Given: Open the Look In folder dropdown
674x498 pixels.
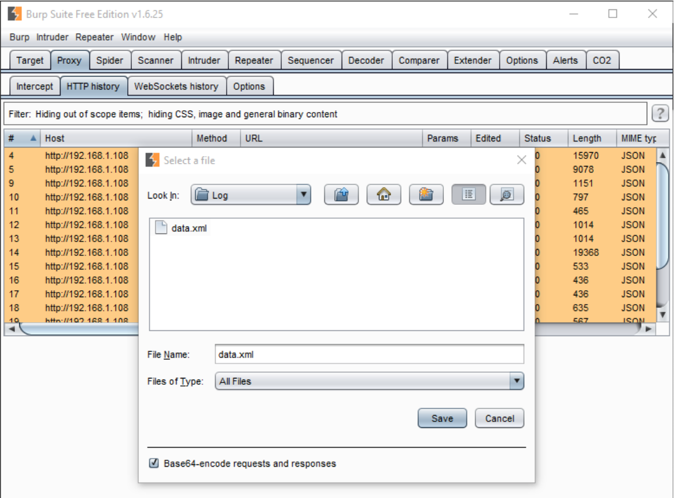Looking at the screenshot, I should [x=303, y=195].
